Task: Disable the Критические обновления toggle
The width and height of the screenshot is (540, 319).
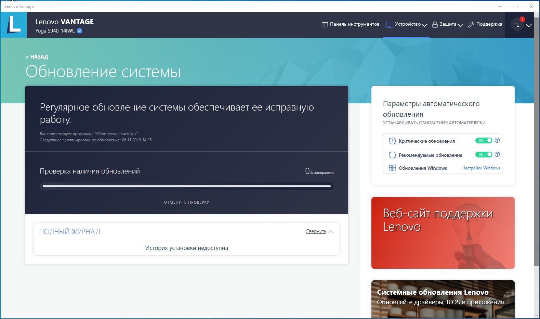Action: (484, 141)
